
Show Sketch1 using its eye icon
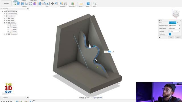(x=8, y=25)
